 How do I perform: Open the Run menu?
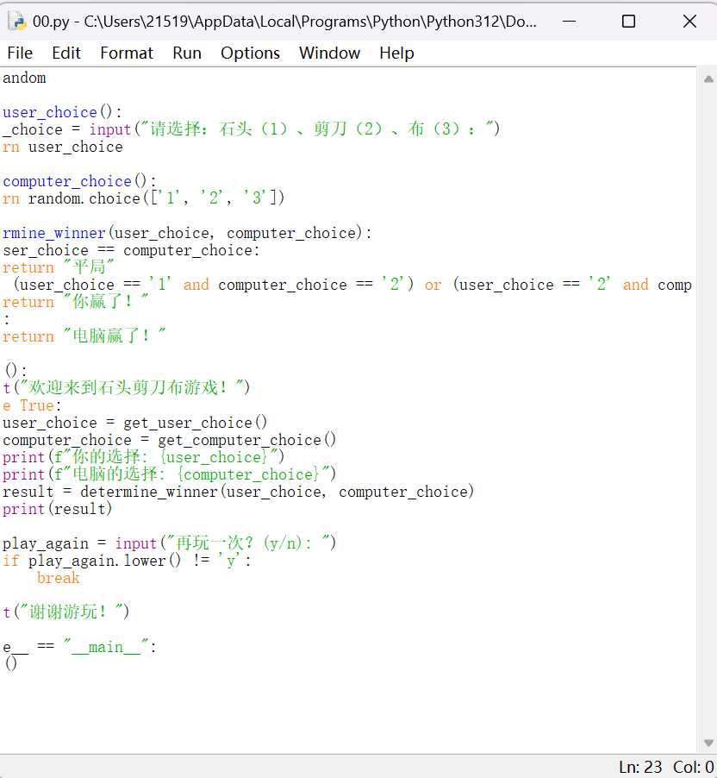coord(187,53)
